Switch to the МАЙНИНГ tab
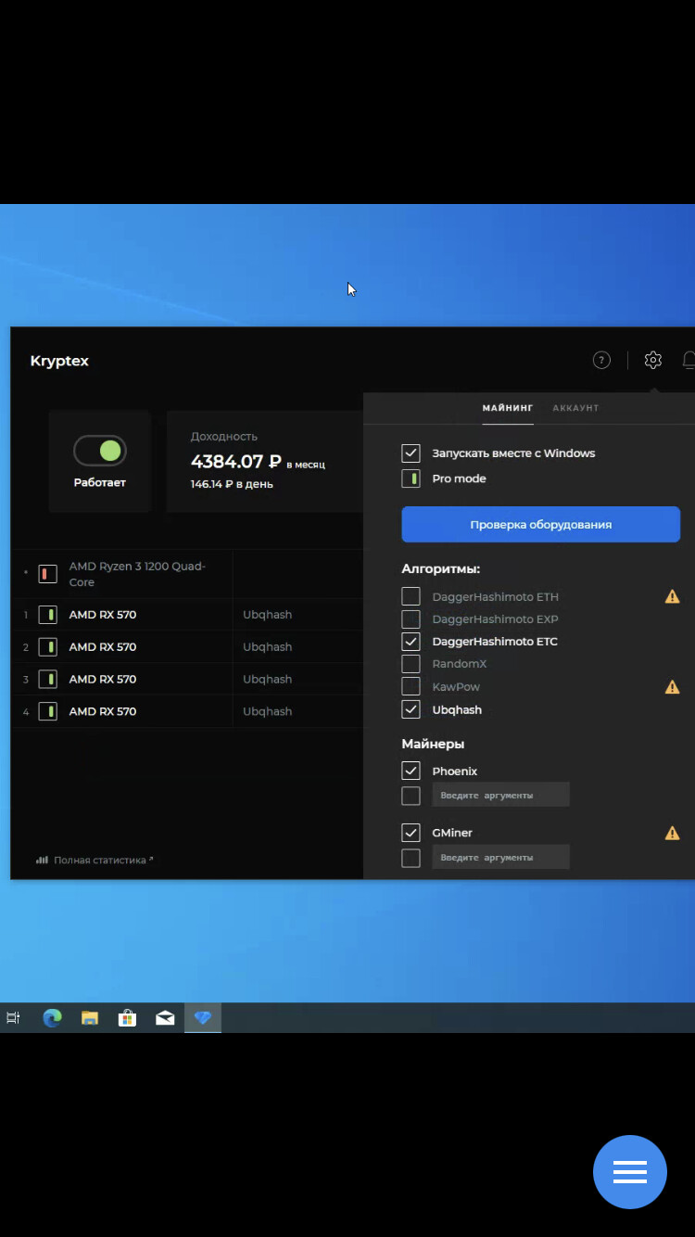695x1237 pixels. pos(508,408)
